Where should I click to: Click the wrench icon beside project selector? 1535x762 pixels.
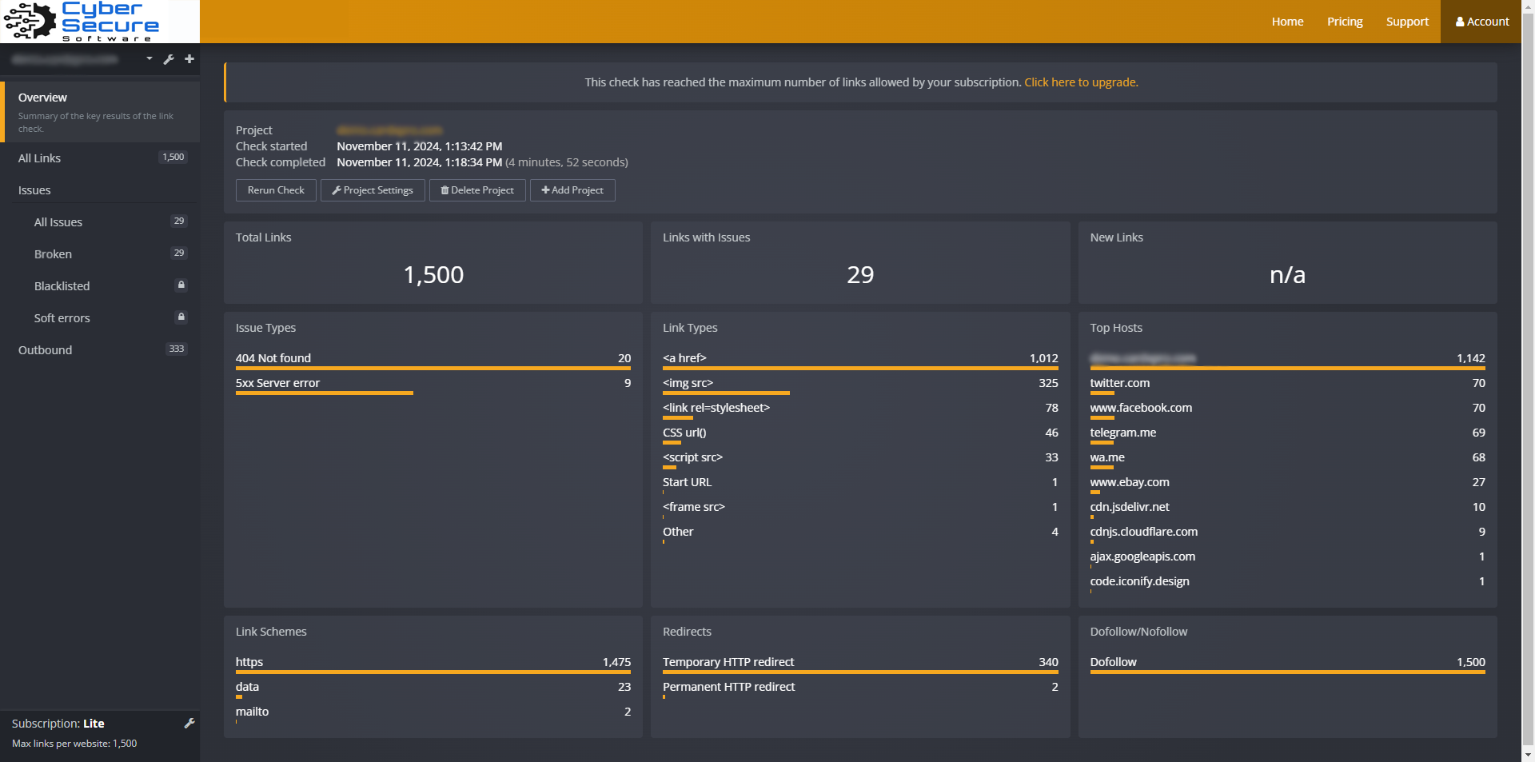(169, 59)
